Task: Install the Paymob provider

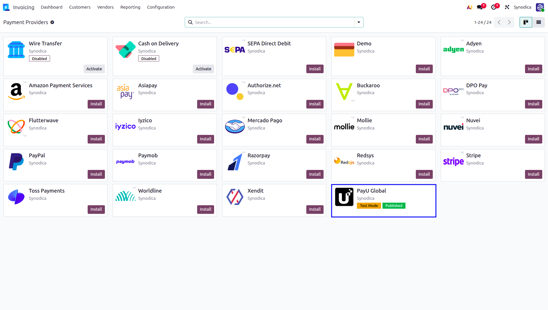Action: [x=205, y=174]
